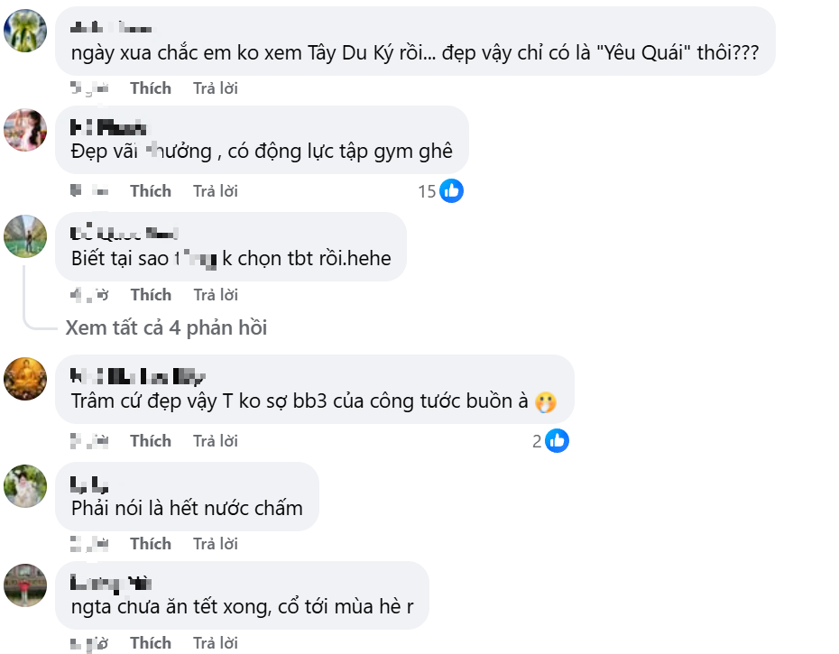Open the avatar of the last commenter

[25, 585]
